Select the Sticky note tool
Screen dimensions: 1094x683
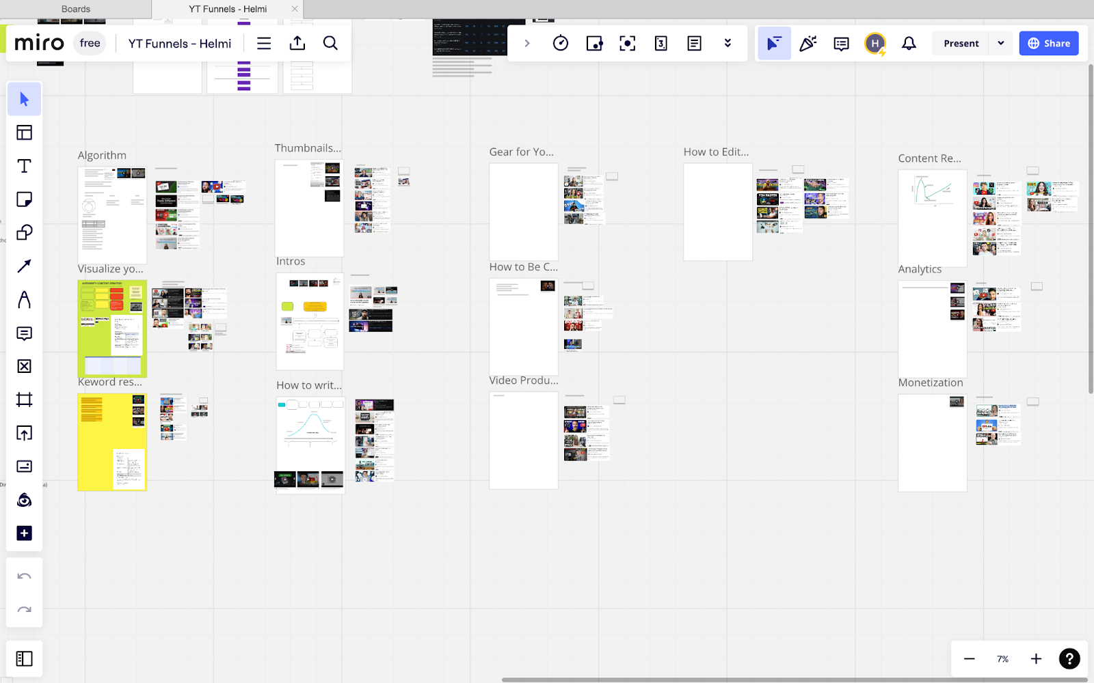click(x=24, y=199)
